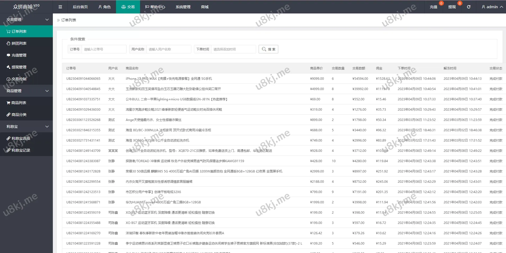Click the 搜索 search button
This screenshot has width=506, height=253.
(268, 49)
